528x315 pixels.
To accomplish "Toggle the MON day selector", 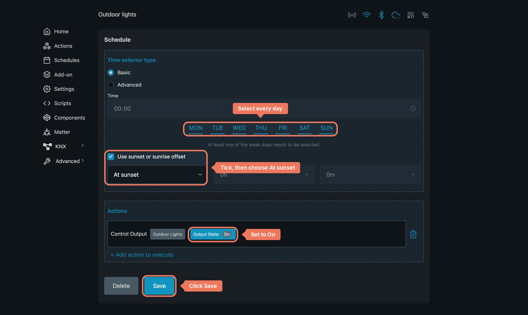I will coord(196,128).
